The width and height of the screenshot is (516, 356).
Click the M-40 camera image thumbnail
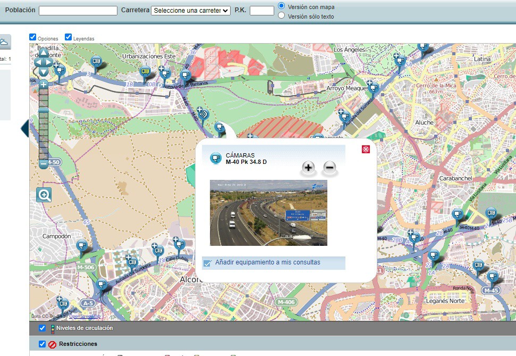pos(268,213)
